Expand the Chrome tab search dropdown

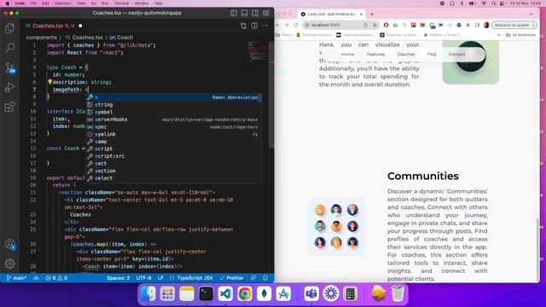click(x=531, y=14)
